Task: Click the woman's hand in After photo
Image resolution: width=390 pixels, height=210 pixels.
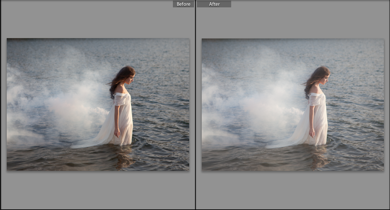Action: coord(312,132)
